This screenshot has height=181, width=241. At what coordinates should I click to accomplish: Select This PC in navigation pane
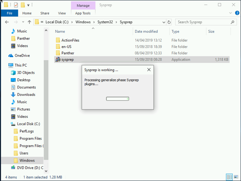[x=20, y=65]
